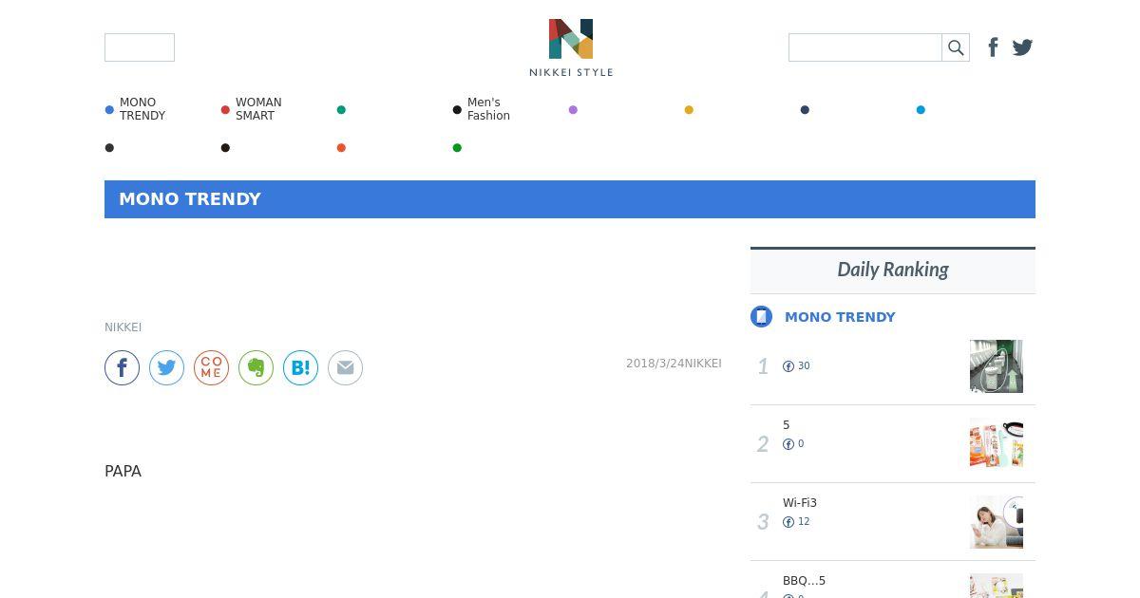This screenshot has height=598, width=1140.
Task: Click the Daily Ranking heading
Action: click(893, 270)
